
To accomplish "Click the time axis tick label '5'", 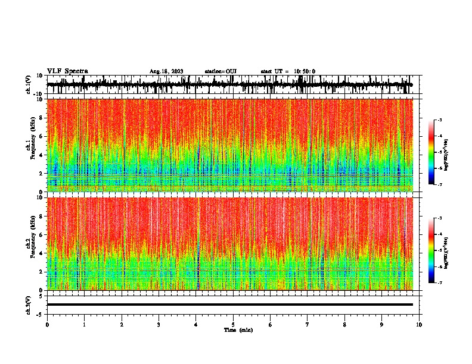I will [233, 325].
